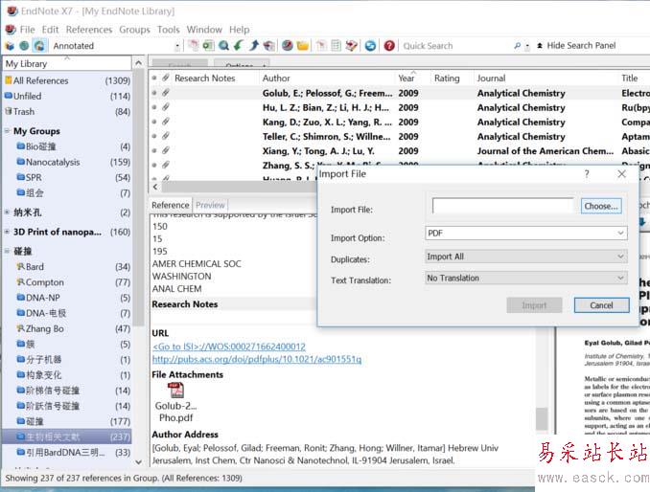Select Integrated Library and Online Search Mode

(39, 46)
